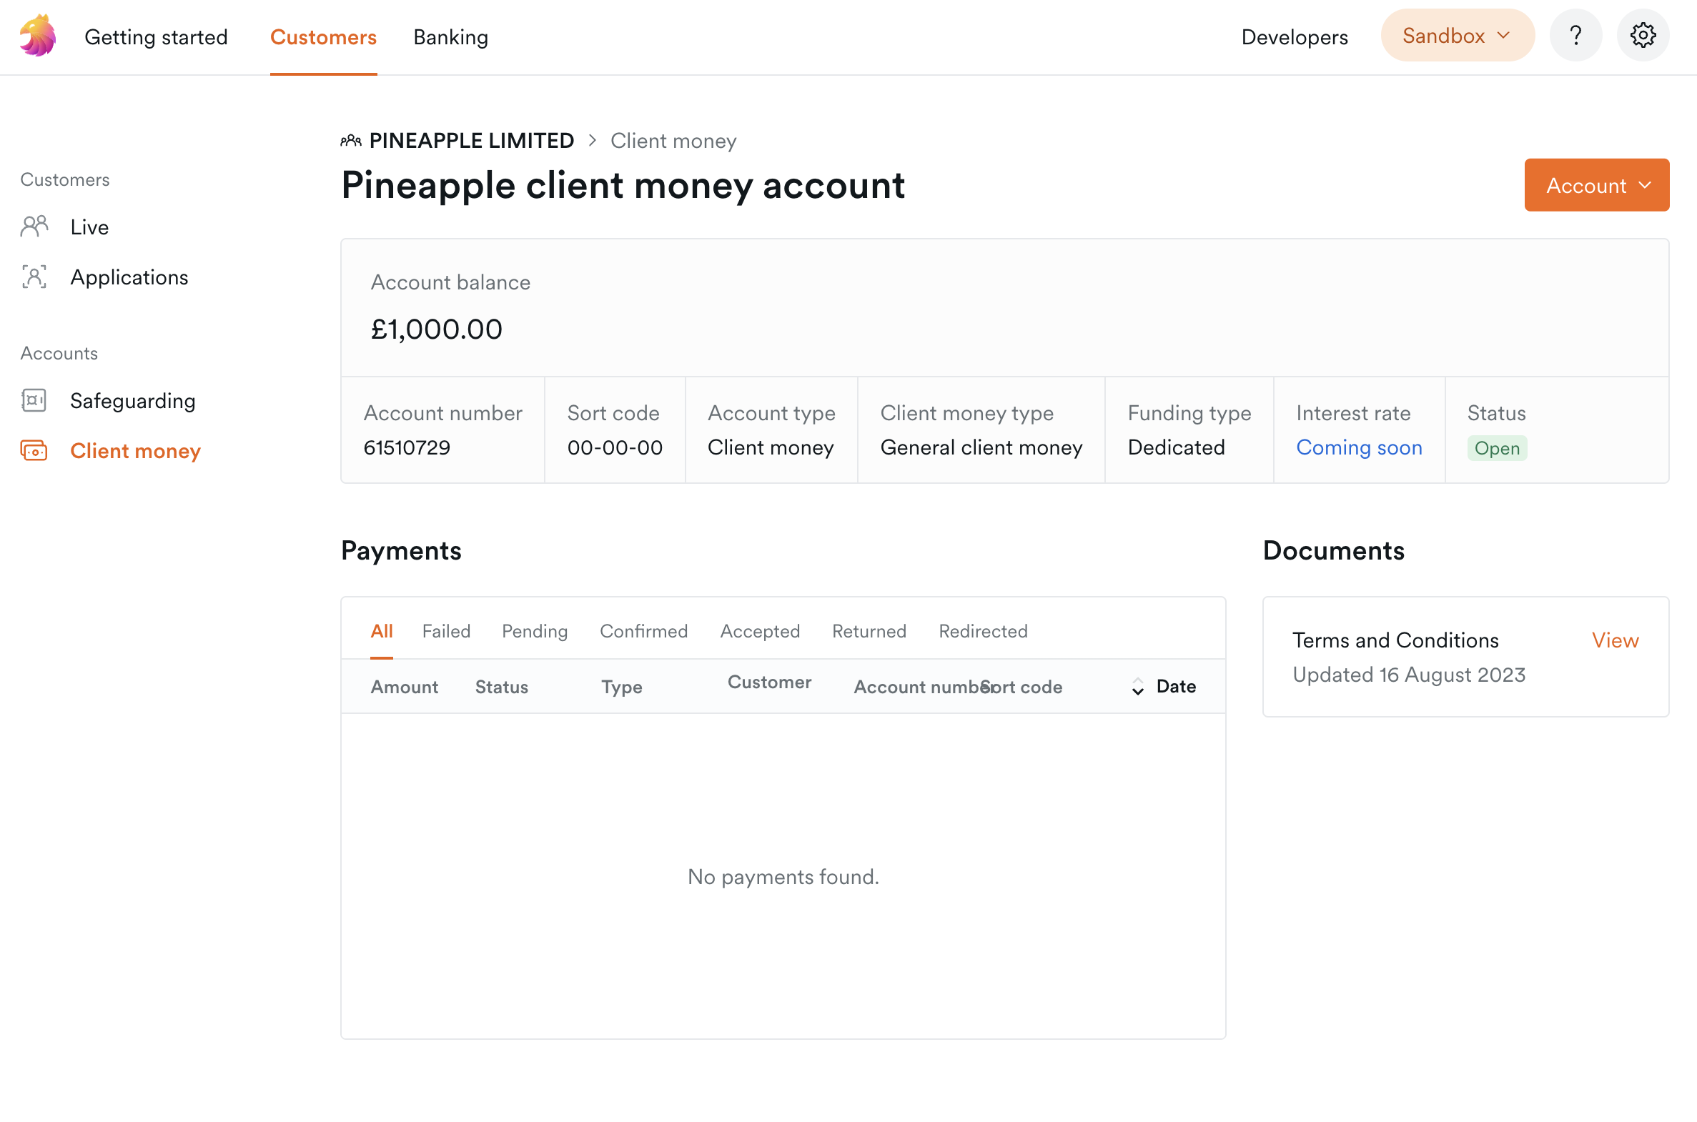Click the Client money sidebar icon
1697x1122 pixels.
click(34, 451)
